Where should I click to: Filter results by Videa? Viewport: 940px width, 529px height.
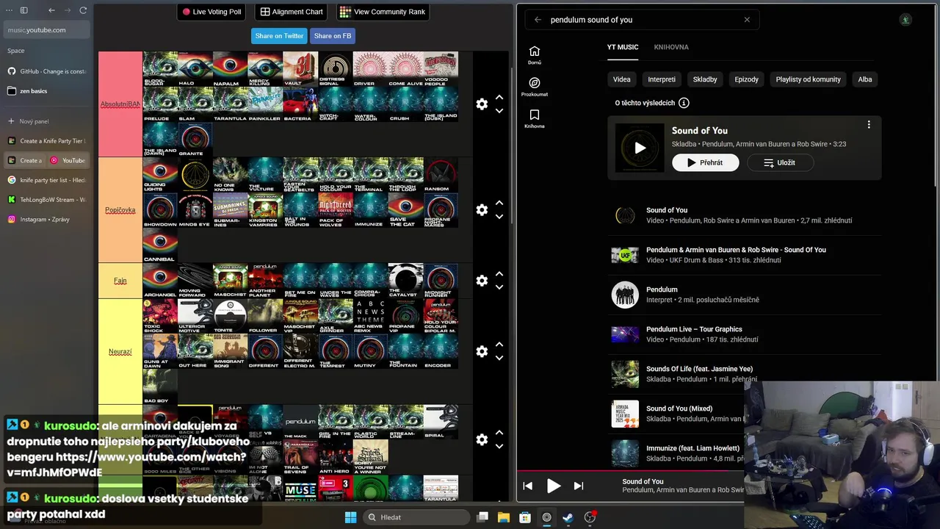(622, 79)
